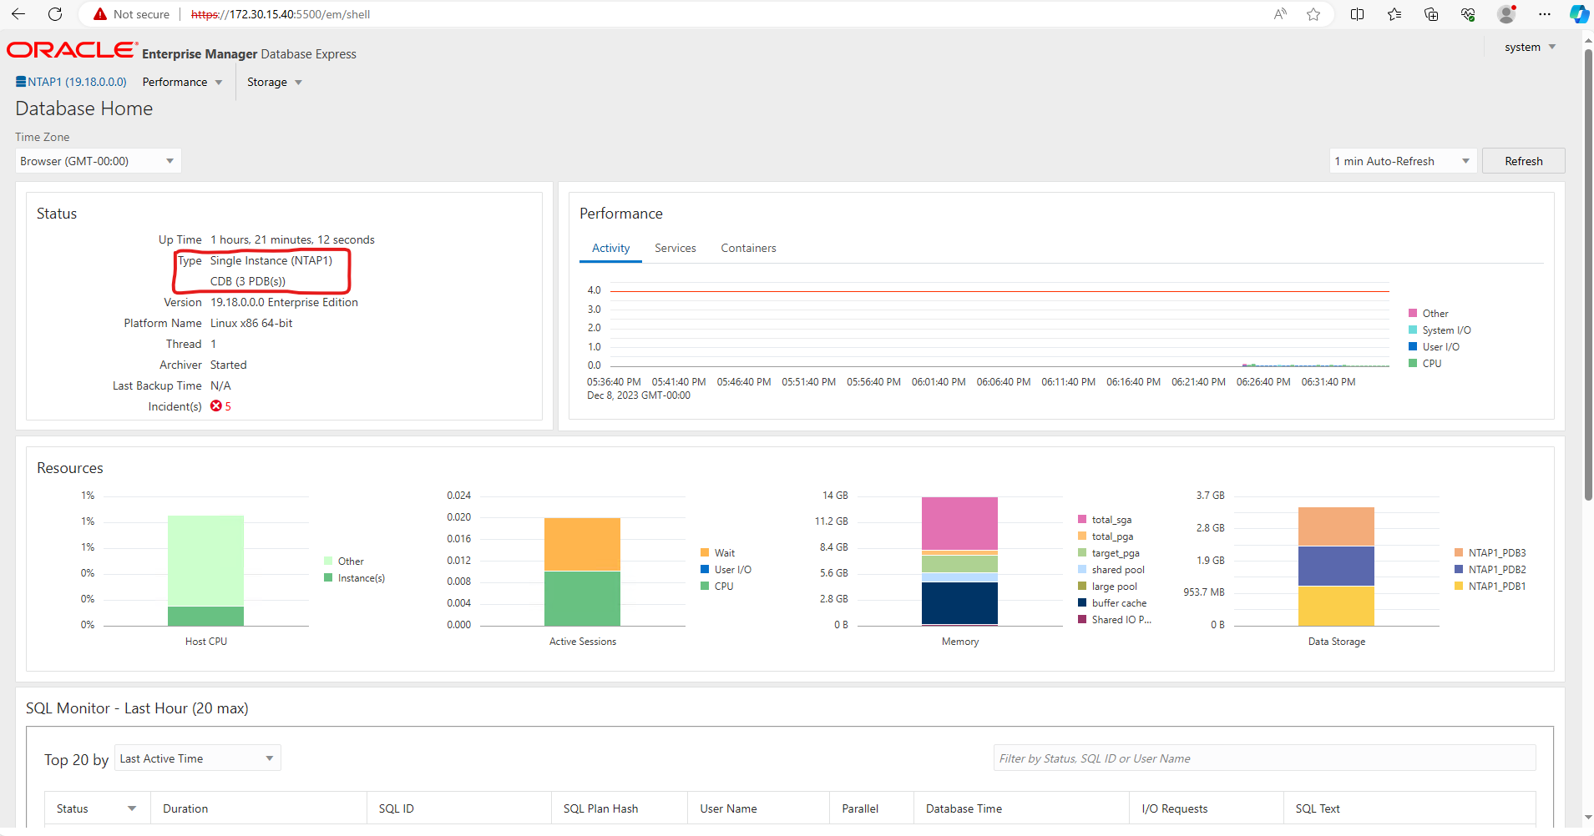Click the Not secure warning icon
This screenshot has height=836, width=1594.
pyautogui.click(x=100, y=14)
